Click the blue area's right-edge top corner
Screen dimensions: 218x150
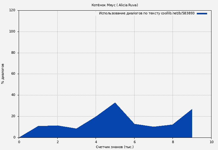pos(192,109)
